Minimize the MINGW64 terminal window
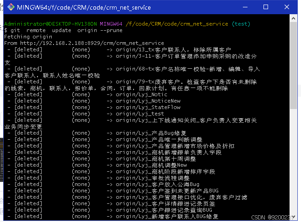The width and height of the screenshot is (301, 224). (x=245, y=7)
